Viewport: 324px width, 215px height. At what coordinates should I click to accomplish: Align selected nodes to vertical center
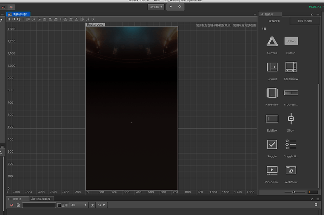pos(33,19)
